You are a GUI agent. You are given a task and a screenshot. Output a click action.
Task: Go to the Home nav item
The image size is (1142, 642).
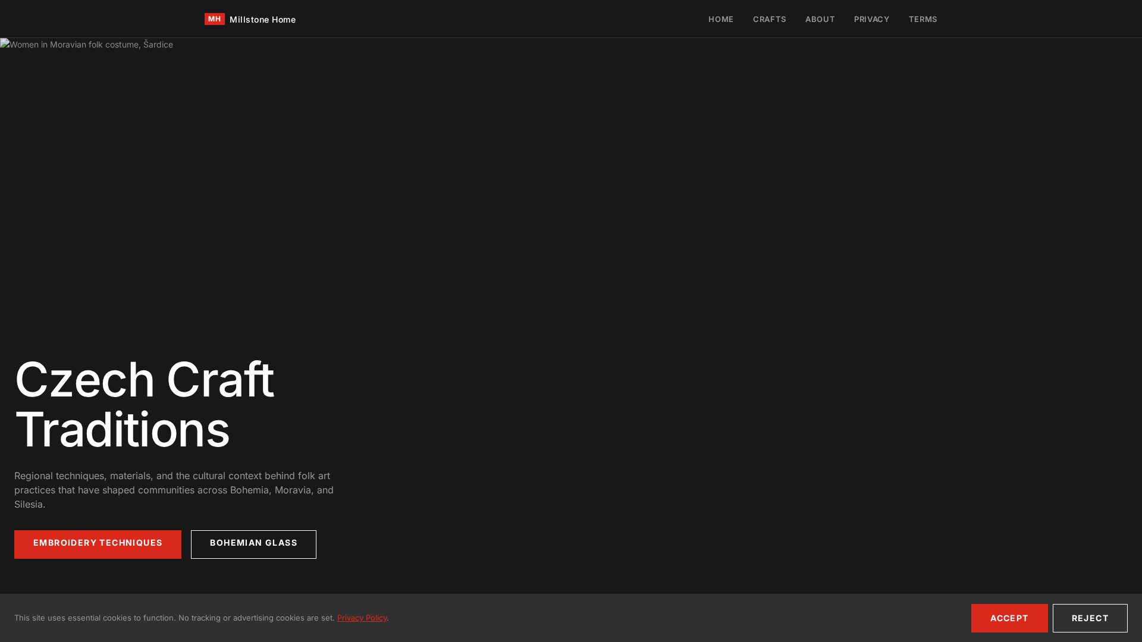click(721, 19)
